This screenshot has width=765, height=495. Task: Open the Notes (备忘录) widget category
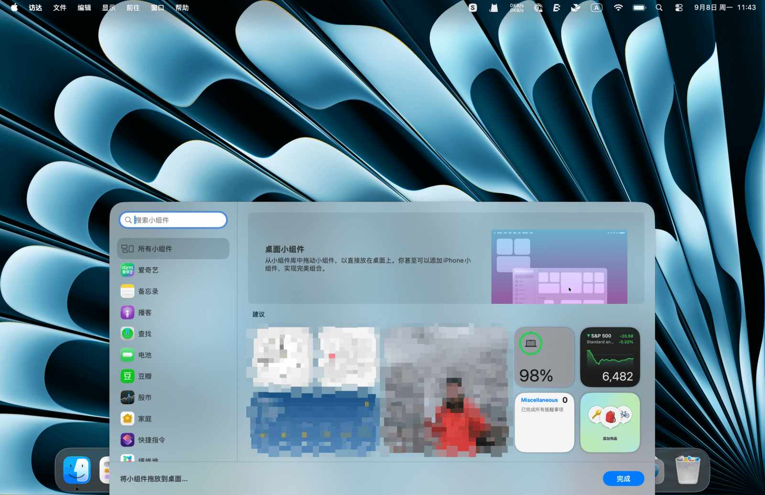148,291
